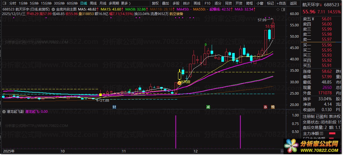Click the 收益(三) 0.130 earnings row
Image resolution: width=343 pixels, height=155 pixels.
tap(317, 110)
